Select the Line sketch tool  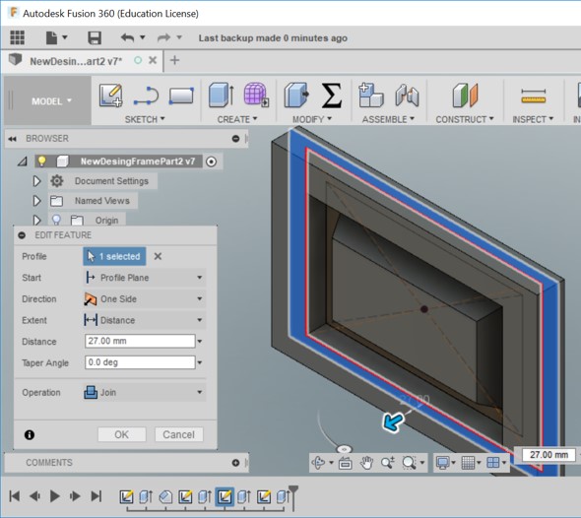pos(147,96)
